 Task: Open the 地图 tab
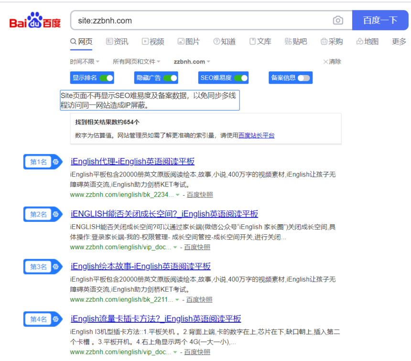(x=368, y=42)
